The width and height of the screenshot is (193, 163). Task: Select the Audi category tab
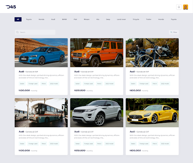pyautogui.click(x=53, y=19)
